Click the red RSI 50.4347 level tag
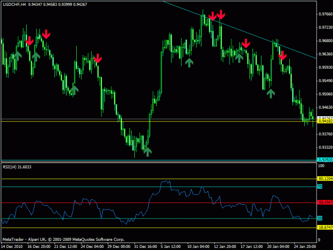The width and height of the screenshot is (333, 250). coord(325,203)
